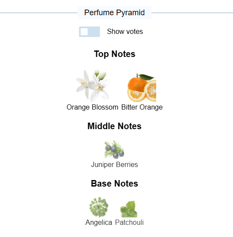Click the Perfume Pyramid section title

[x=114, y=13]
